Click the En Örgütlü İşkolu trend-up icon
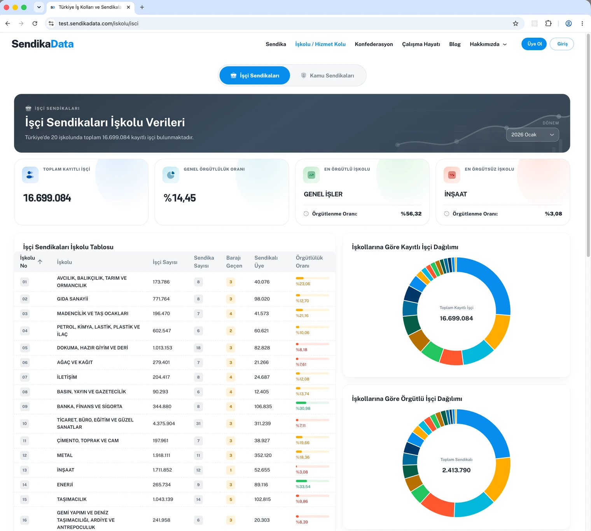 [311, 175]
